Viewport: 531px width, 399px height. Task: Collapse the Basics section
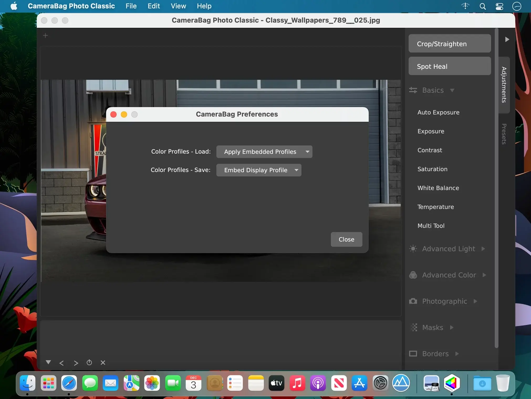(x=452, y=90)
